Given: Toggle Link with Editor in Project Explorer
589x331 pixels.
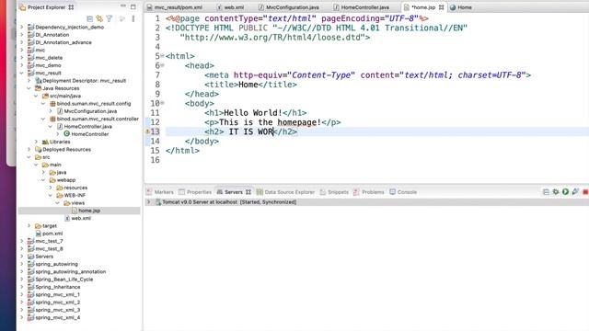Looking at the screenshot, I should point(99,18).
